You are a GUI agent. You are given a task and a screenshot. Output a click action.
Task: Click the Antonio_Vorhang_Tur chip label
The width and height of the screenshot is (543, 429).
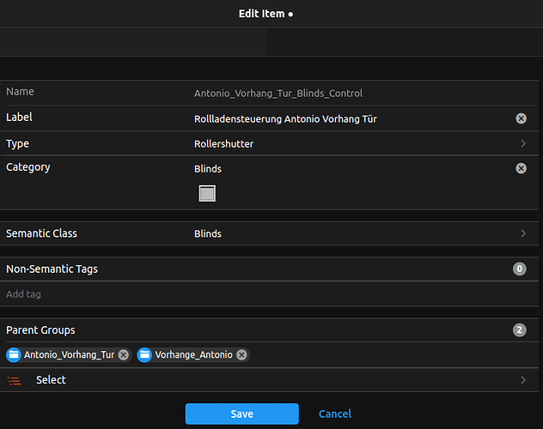point(69,354)
